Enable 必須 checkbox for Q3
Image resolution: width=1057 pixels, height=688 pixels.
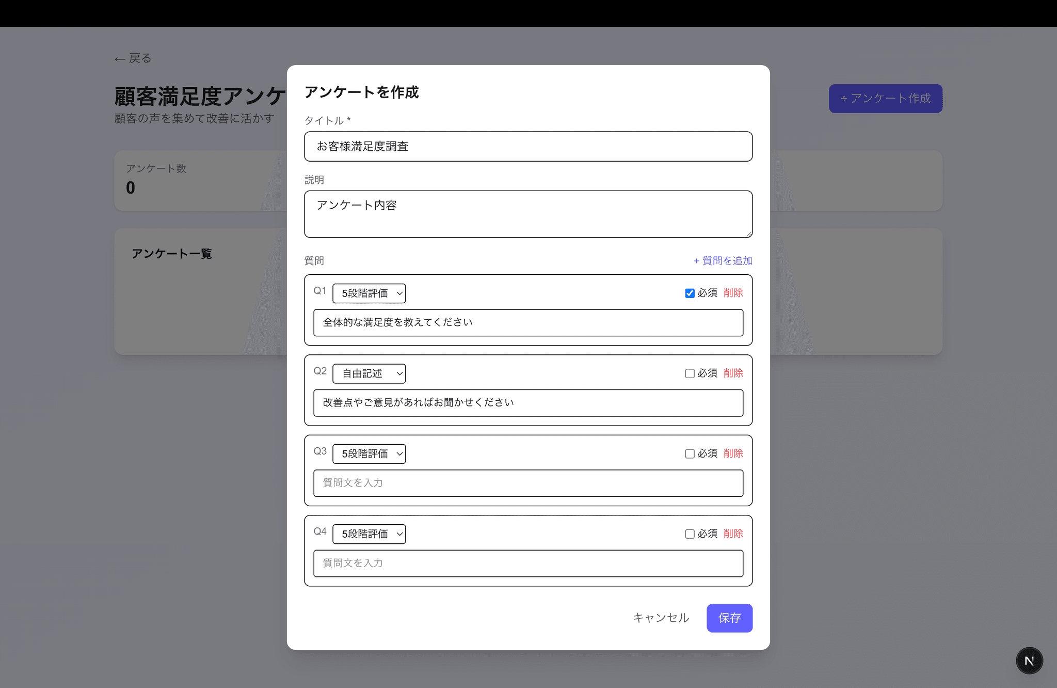[690, 454]
